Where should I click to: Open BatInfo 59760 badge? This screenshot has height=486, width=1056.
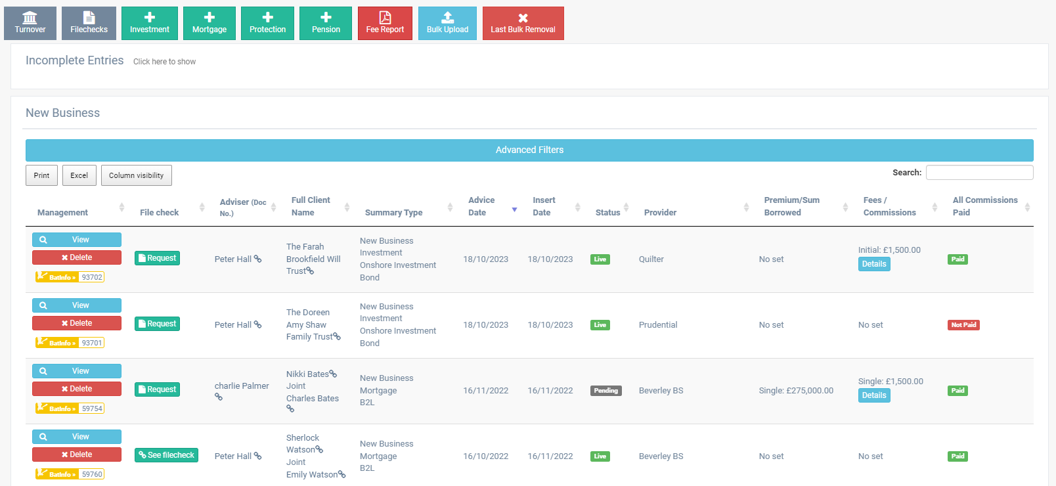coord(70,474)
